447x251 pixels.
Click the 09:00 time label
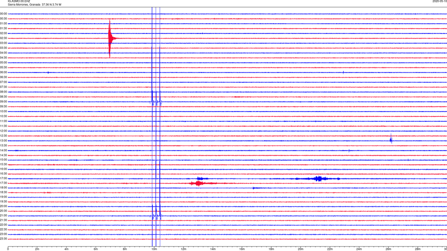[3, 102]
